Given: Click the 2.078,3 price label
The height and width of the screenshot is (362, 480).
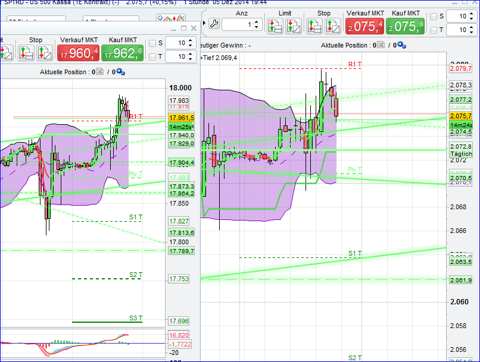Looking at the screenshot, I should [461, 85].
